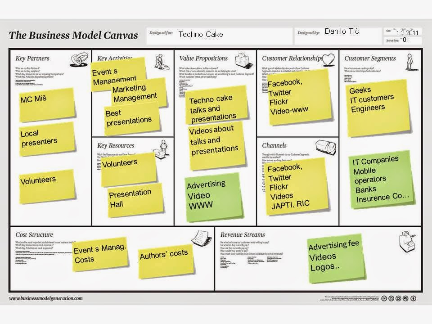Select the Local presenters sticky note

click(x=47, y=139)
